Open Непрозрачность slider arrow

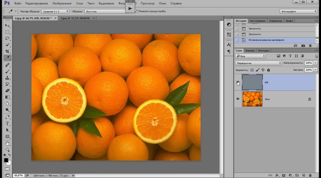(x=316, y=63)
